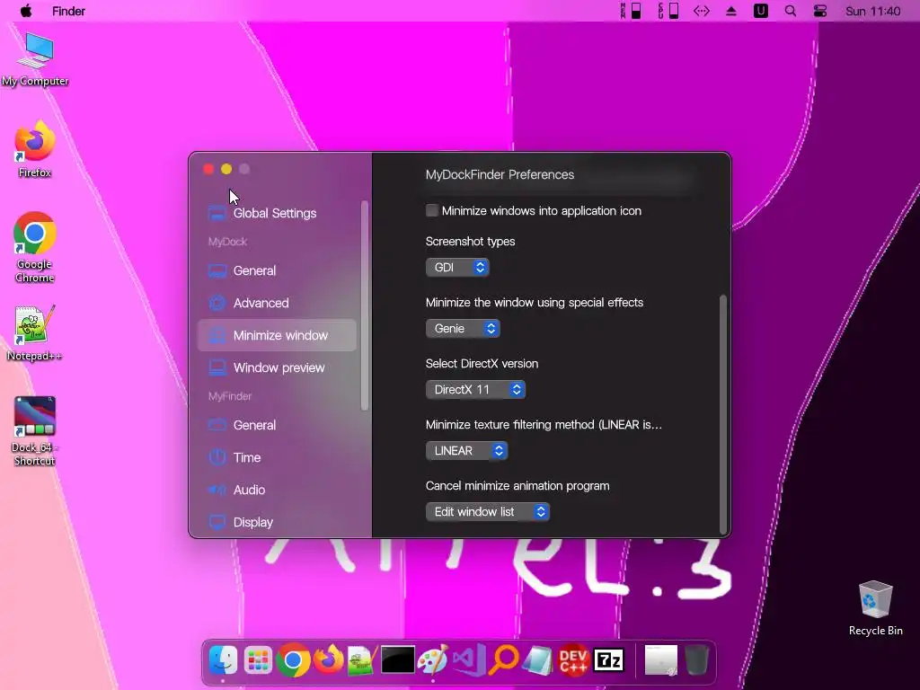Open the Advanced settings page
This screenshot has width=920, height=690.
pyautogui.click(x=277, y=303)
